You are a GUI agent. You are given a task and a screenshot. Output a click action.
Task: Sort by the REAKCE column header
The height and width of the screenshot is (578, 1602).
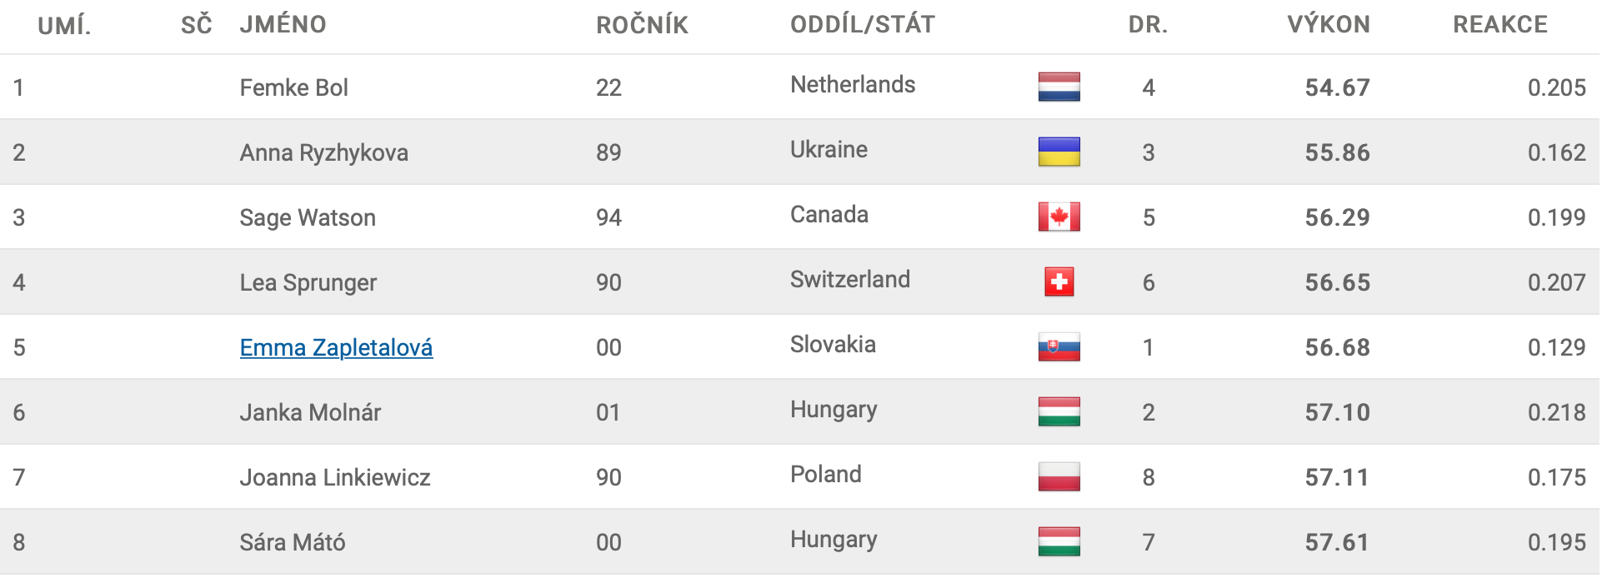click(1500, 24)
